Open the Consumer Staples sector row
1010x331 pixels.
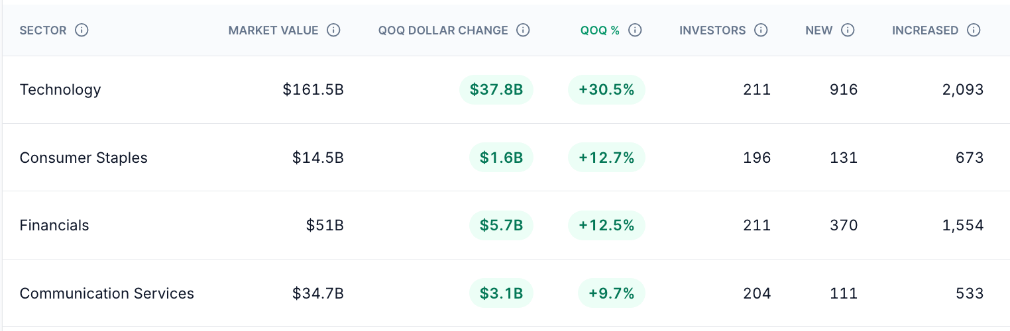[x=506, y=158]
